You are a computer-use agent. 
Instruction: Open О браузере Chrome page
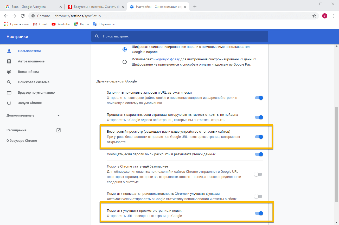coord(22,141)
